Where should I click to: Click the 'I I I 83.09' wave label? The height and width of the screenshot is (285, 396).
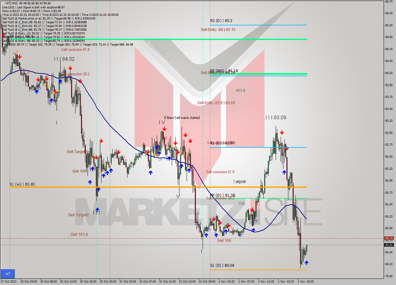(x=276, y=118)
